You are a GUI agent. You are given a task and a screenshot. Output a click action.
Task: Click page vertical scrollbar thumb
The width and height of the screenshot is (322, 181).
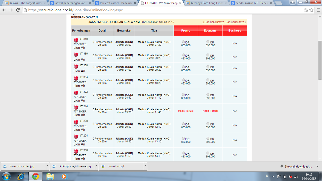(x=320, y=60)
